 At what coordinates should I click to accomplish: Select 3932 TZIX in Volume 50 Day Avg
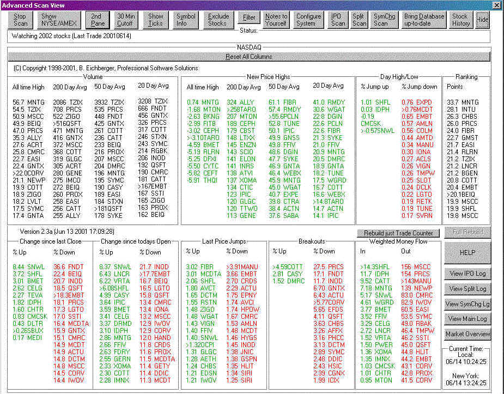[109, 102]
